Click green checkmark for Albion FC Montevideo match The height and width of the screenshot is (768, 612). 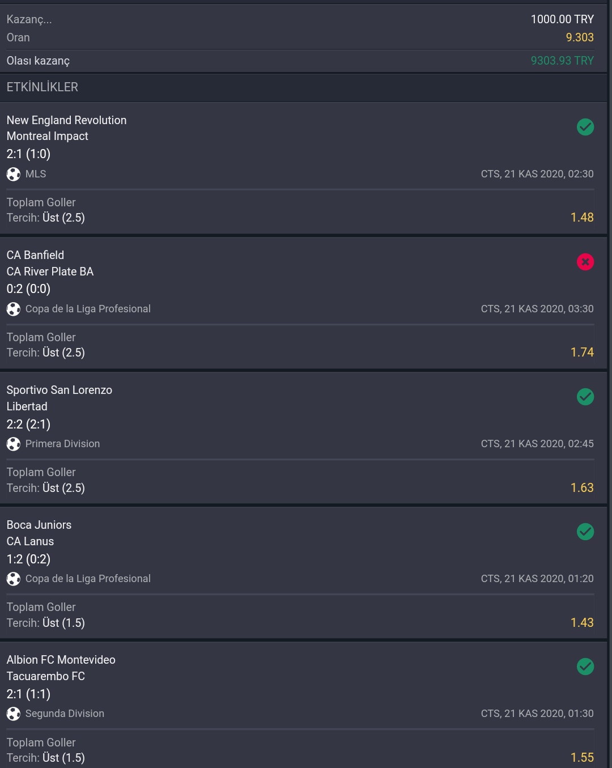(x=585, y=667)
